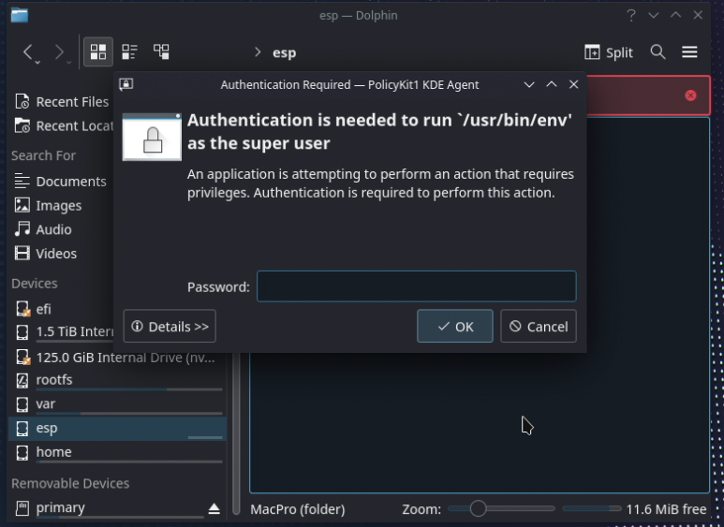This screenshot has width=724, height=527.
Task: Dismiss the red error message banner
Action: click(x=690, y=95)
